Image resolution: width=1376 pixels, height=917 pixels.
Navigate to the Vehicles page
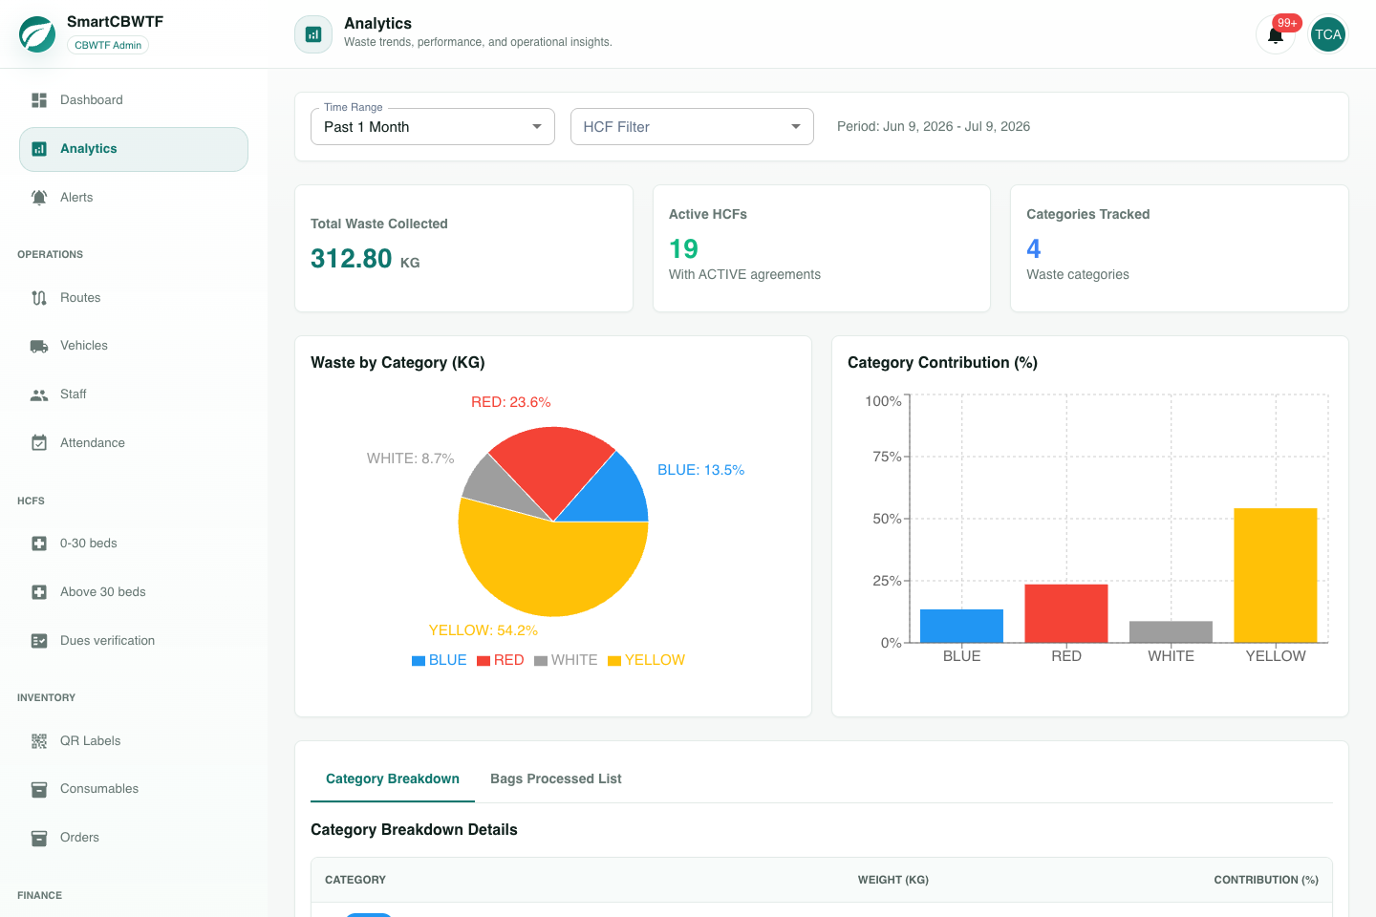[134, 346]
